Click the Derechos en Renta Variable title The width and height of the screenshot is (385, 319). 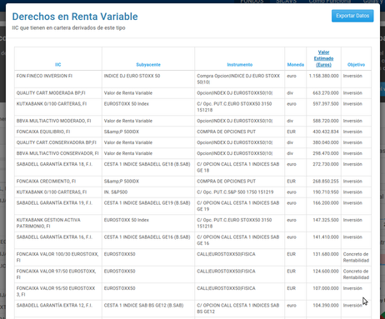75,17
